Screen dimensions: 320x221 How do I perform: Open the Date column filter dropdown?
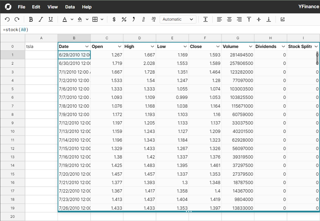click(x=87, y=47)
